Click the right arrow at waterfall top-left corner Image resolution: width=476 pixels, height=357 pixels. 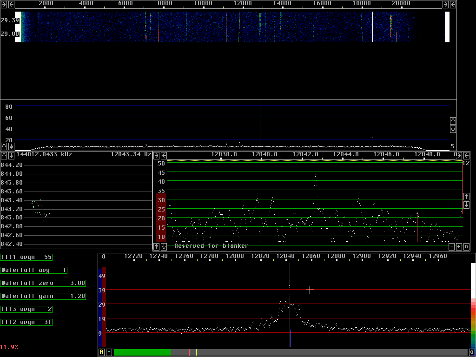click(x=4, y=4)
